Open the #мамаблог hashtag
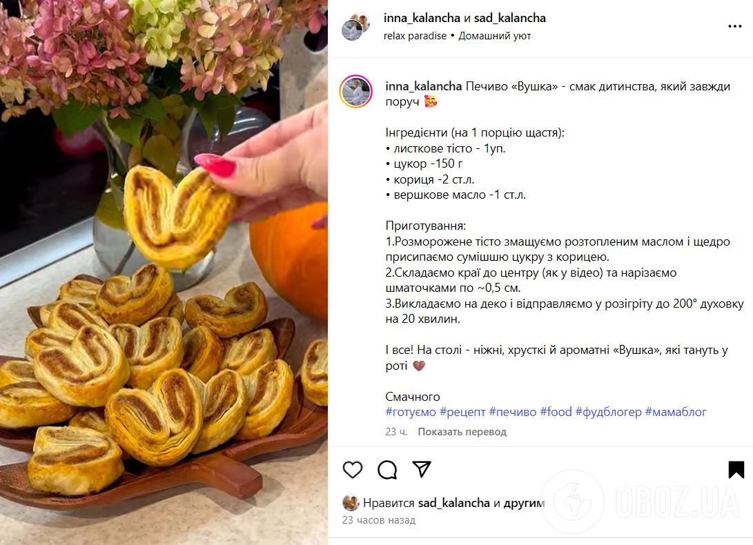Screen dimensions: 753x545 click(676, 412)
